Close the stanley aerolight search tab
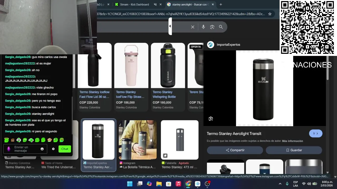The image size is (337, 189). click(x=213, y=4)
